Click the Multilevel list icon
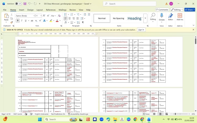This screenshot has height=123, width=197. coord(78,14)
